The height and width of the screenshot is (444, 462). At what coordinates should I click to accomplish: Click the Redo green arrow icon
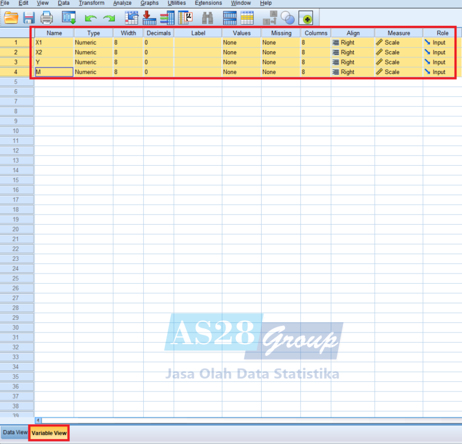click(109, 18)
